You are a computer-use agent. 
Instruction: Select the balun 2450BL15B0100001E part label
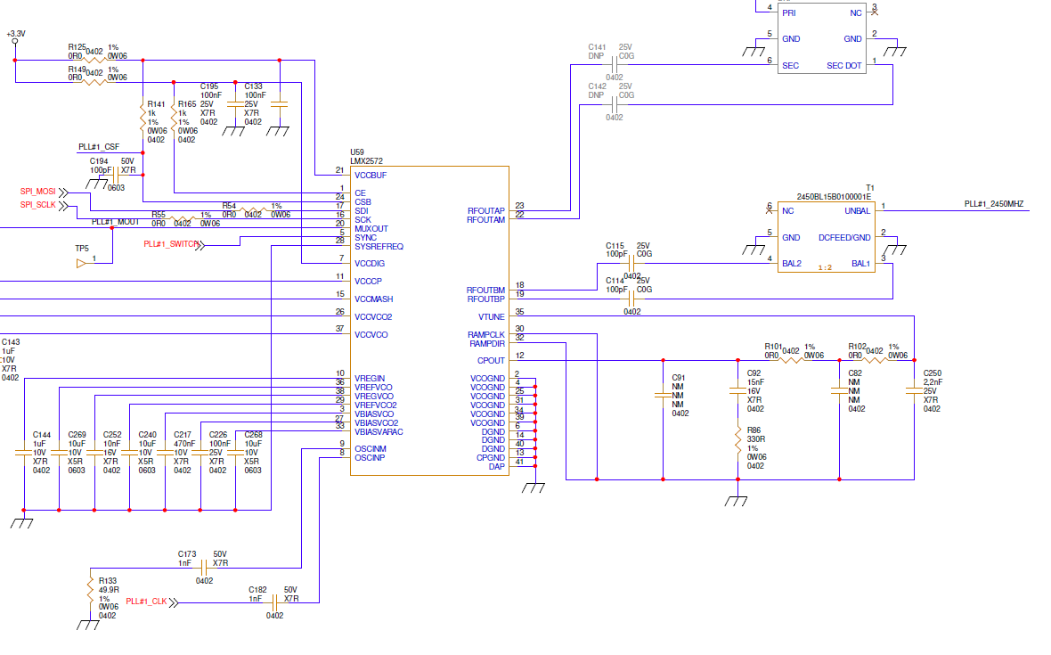834,196
